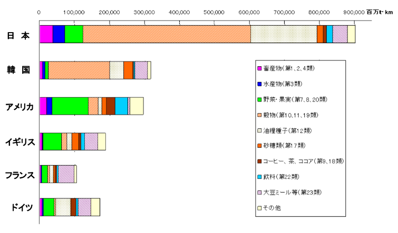The height and width of the screenshot is (233, 398).
Task: Click the アメリカ country label
Action: tap(20, 107)
